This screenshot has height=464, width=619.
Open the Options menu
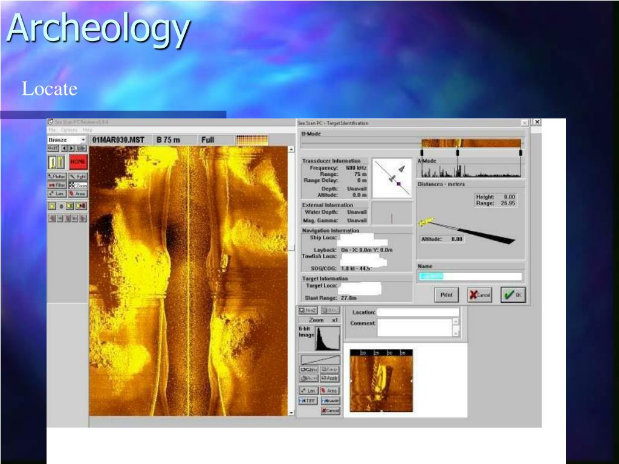point(69,130)
